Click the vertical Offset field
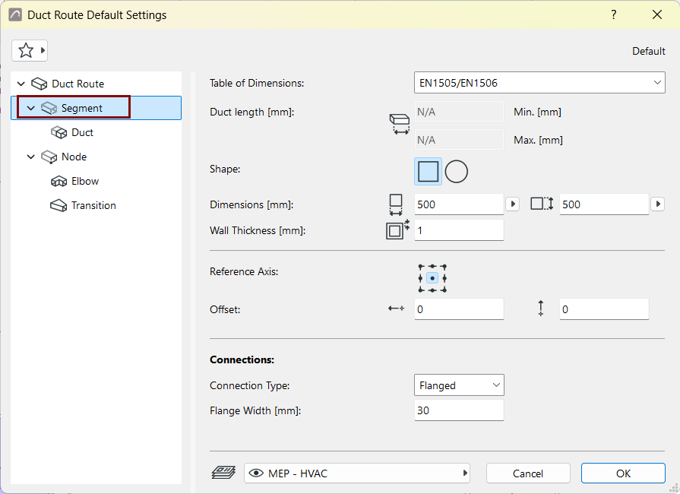Image resolution: width=680 pixels, height=494 pixels. pos(604,309)
